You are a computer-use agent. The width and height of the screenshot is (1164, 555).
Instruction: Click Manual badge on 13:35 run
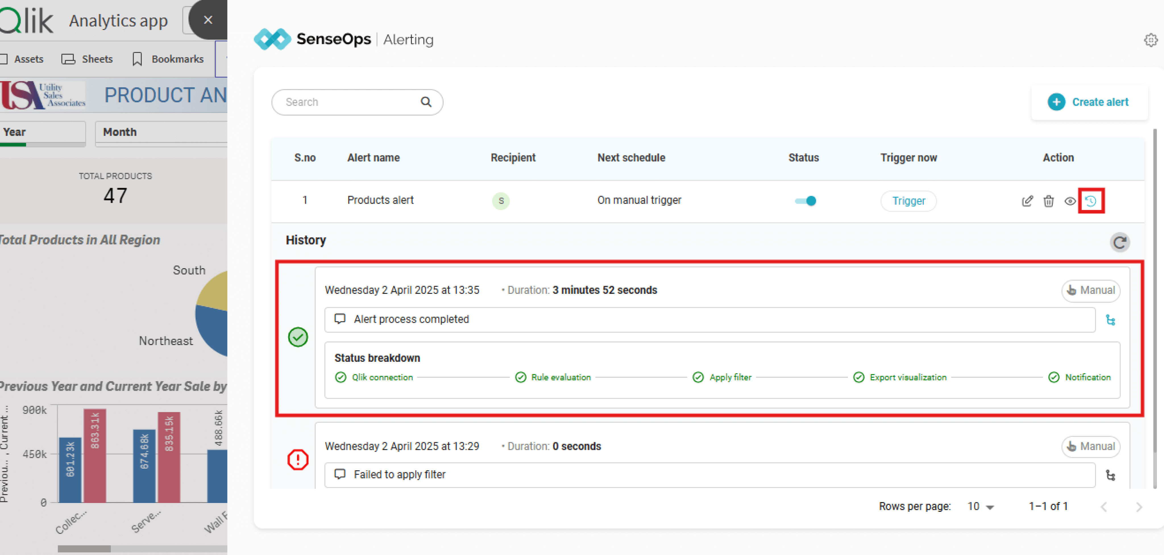[1090, 290]
